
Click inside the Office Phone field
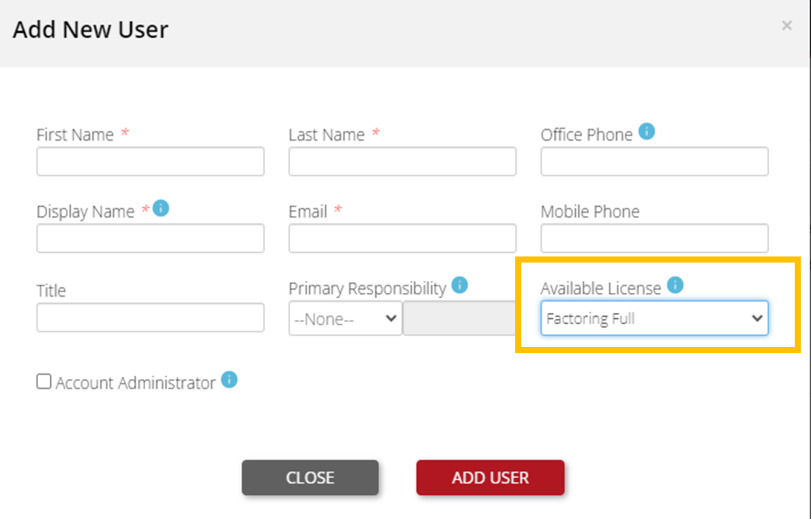point(654,162)
